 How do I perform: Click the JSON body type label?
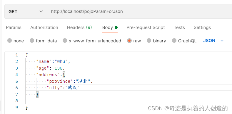tap(209, 41)
